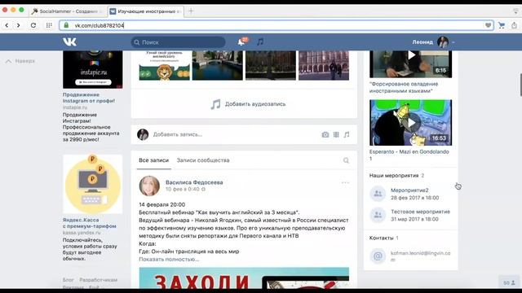
Task: Open Леонид profile dropdown menu
Action: point(453,42)
